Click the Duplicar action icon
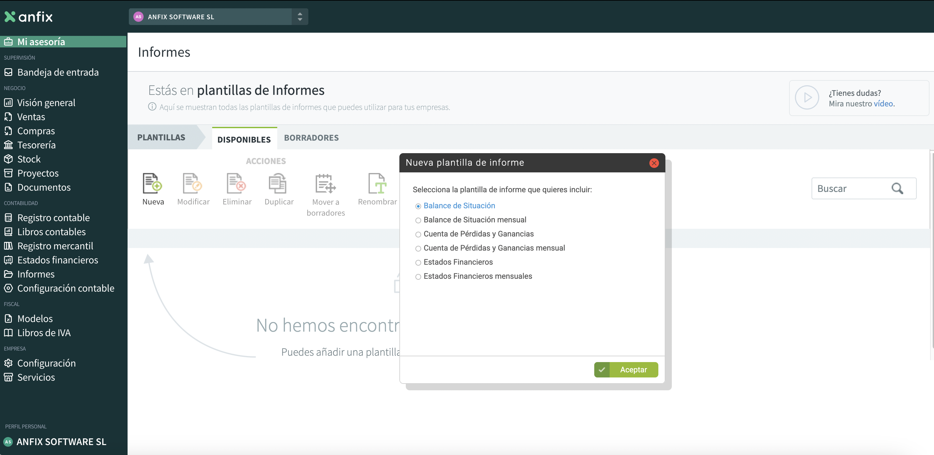 [278, 184]
